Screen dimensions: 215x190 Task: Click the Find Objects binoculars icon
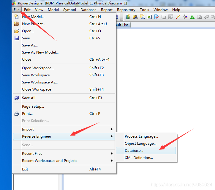point(142,17)
